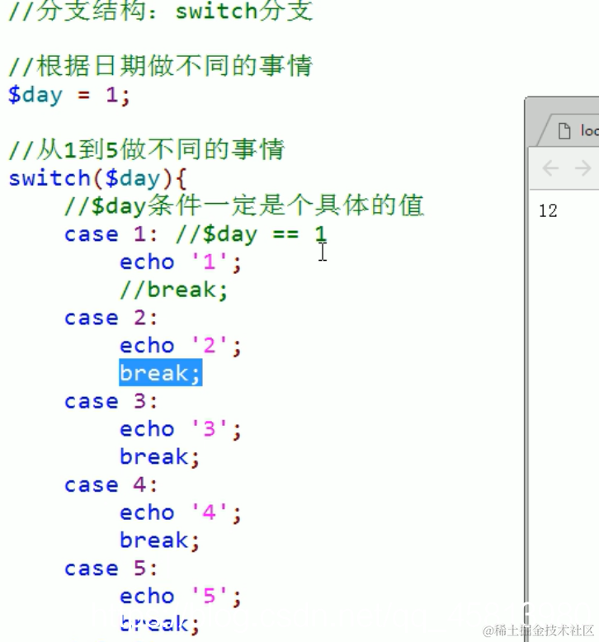Click the comment '//根据日期做不同的事情'
Viewport: 599px width, 642px height.
161,66
